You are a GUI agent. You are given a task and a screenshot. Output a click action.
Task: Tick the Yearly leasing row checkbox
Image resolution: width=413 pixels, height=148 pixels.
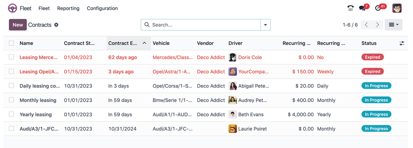(x=11, y=114)
